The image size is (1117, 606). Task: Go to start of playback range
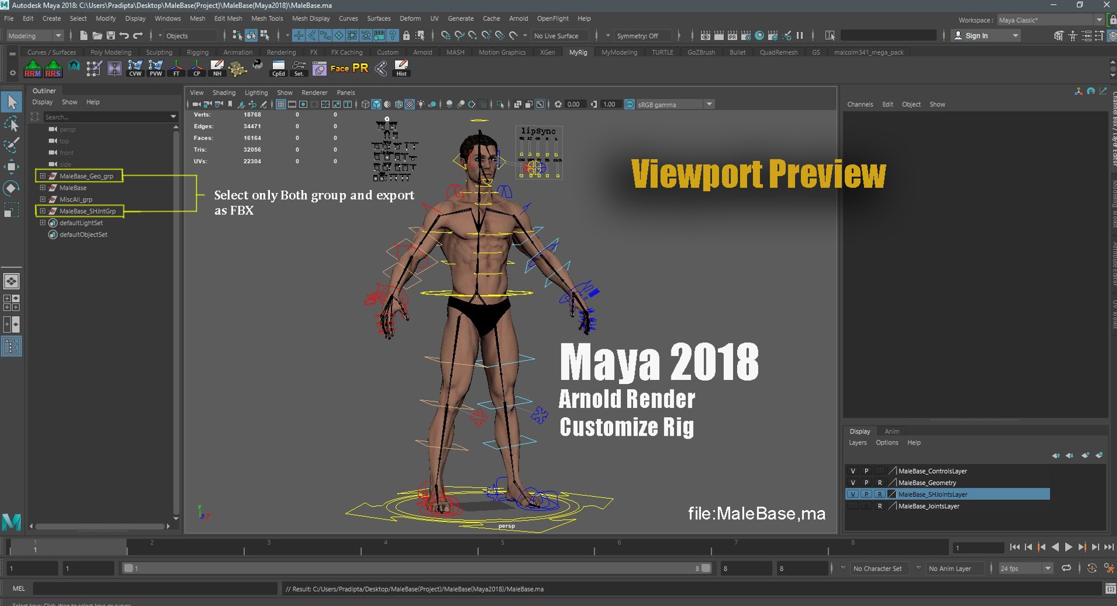1015,547
